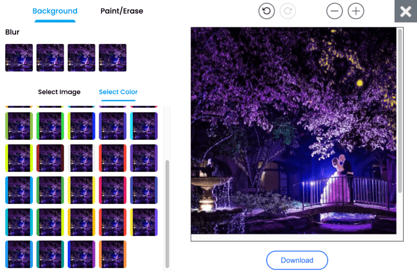Screen dimensions: 417x274
Task: Apply the magenta pink color swatch
Action: click(112, 190)
